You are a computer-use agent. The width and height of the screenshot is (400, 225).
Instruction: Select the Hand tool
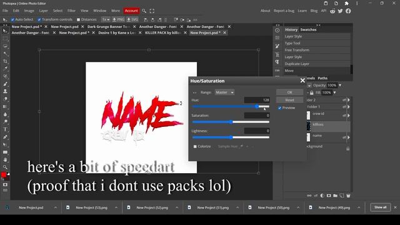5,160
